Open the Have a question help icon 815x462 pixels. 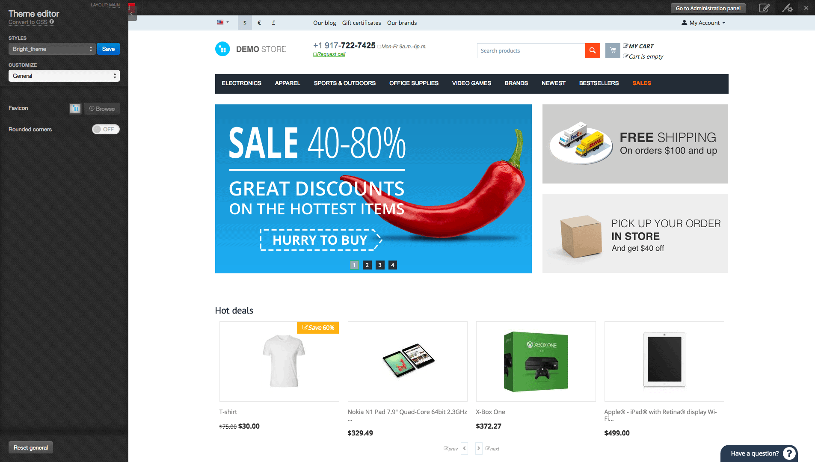click(789, 453)
